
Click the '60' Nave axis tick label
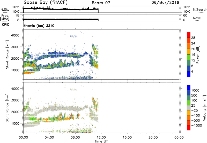click(x=185, y=15)
